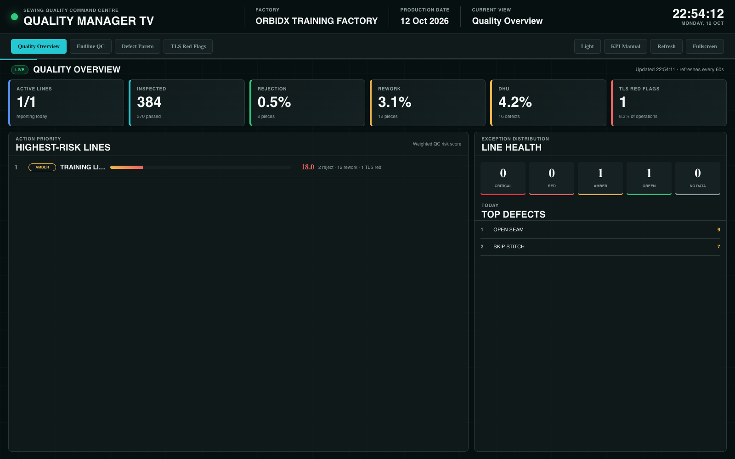Image resolution: width=735 pixels, height=459 pixels.
Task: Click the AMBER badge on Training Line
Action: (42, 167)
